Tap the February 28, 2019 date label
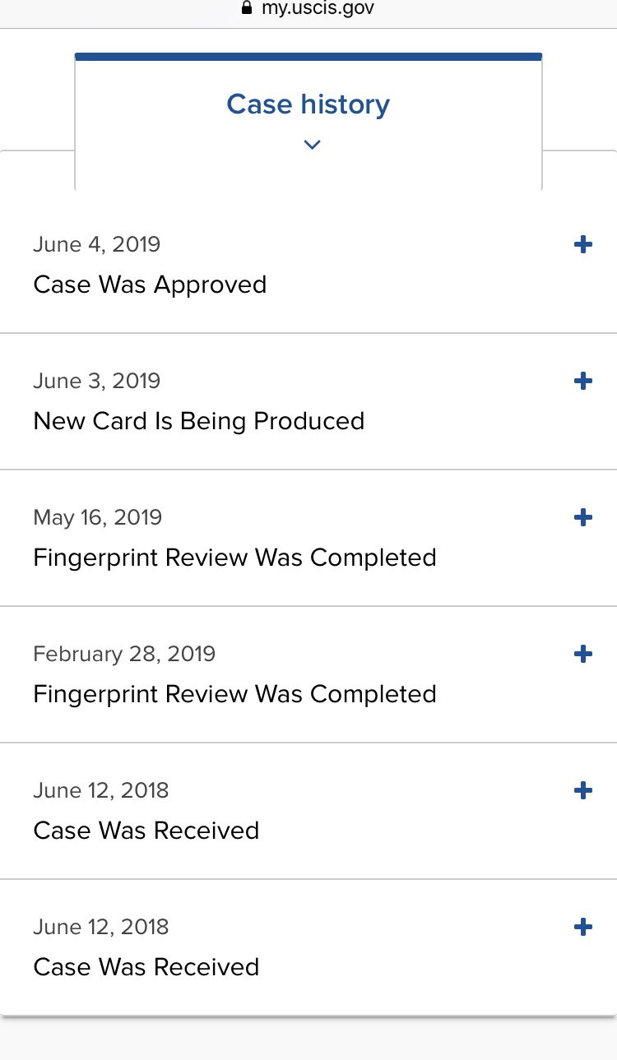This screenshot has width=617, height=1060. click(x=124, y=654)
